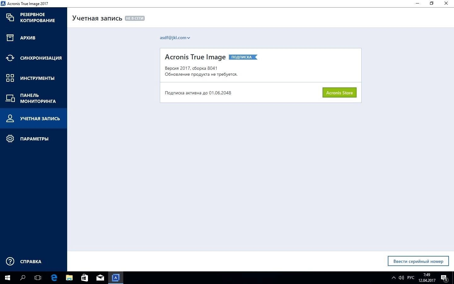Screen dimensions: 454x284
Task: Go to СИНХРОНИЗАЦИЯ section
Action: [33, 58]
